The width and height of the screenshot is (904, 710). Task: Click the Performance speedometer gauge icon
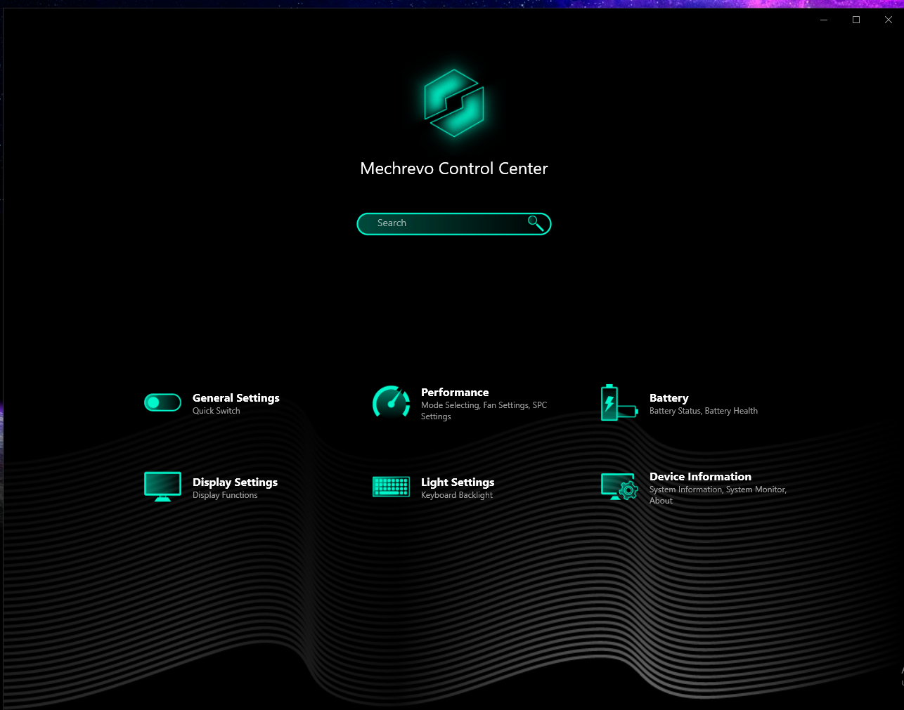(391, 402)
